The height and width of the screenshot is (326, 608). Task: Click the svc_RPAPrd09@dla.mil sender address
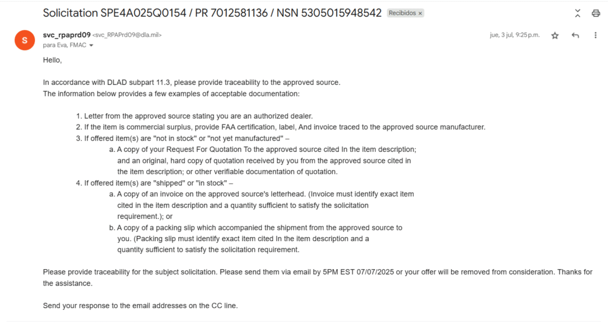(x=127, y=36)
